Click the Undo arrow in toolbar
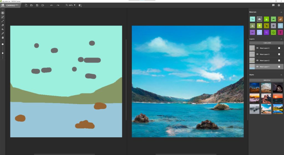The image size is (284, 155). (x=52, y=5)
